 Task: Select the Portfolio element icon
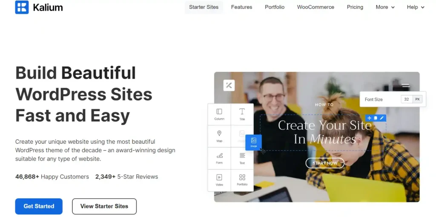tap(242, 177)
